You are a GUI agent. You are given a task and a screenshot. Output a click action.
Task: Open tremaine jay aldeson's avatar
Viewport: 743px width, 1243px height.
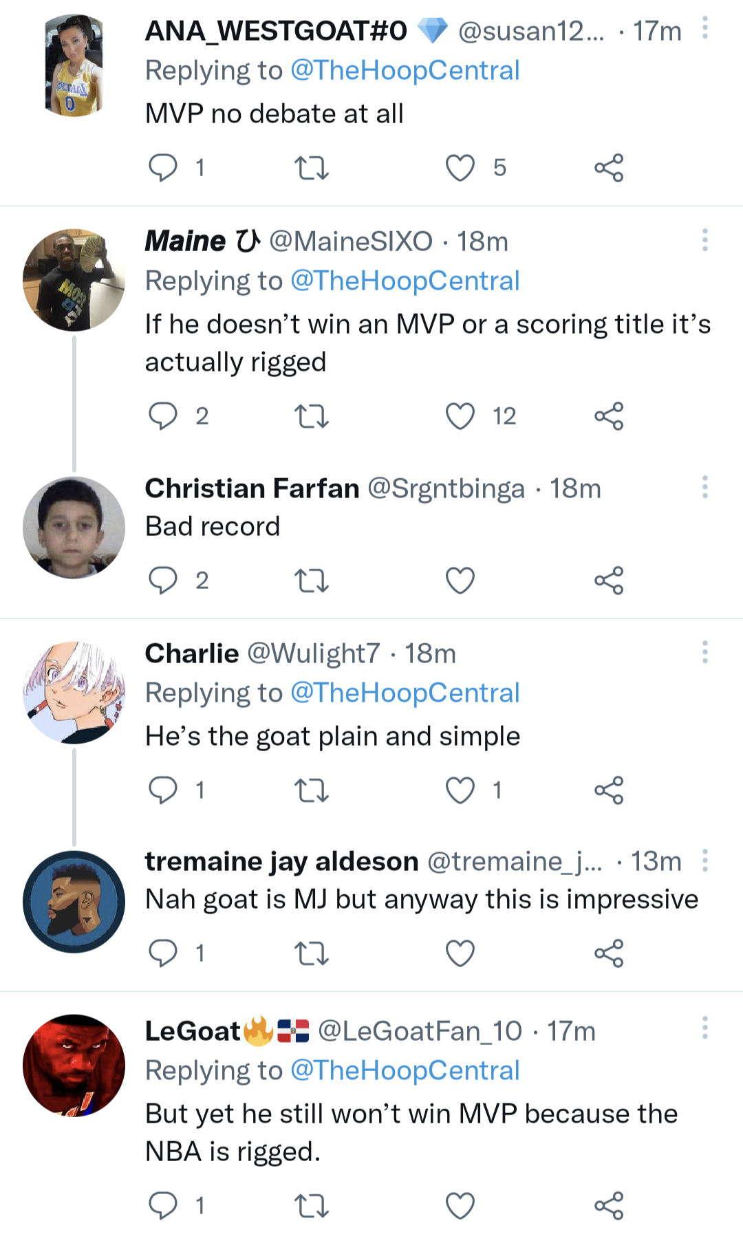[74, 902]
